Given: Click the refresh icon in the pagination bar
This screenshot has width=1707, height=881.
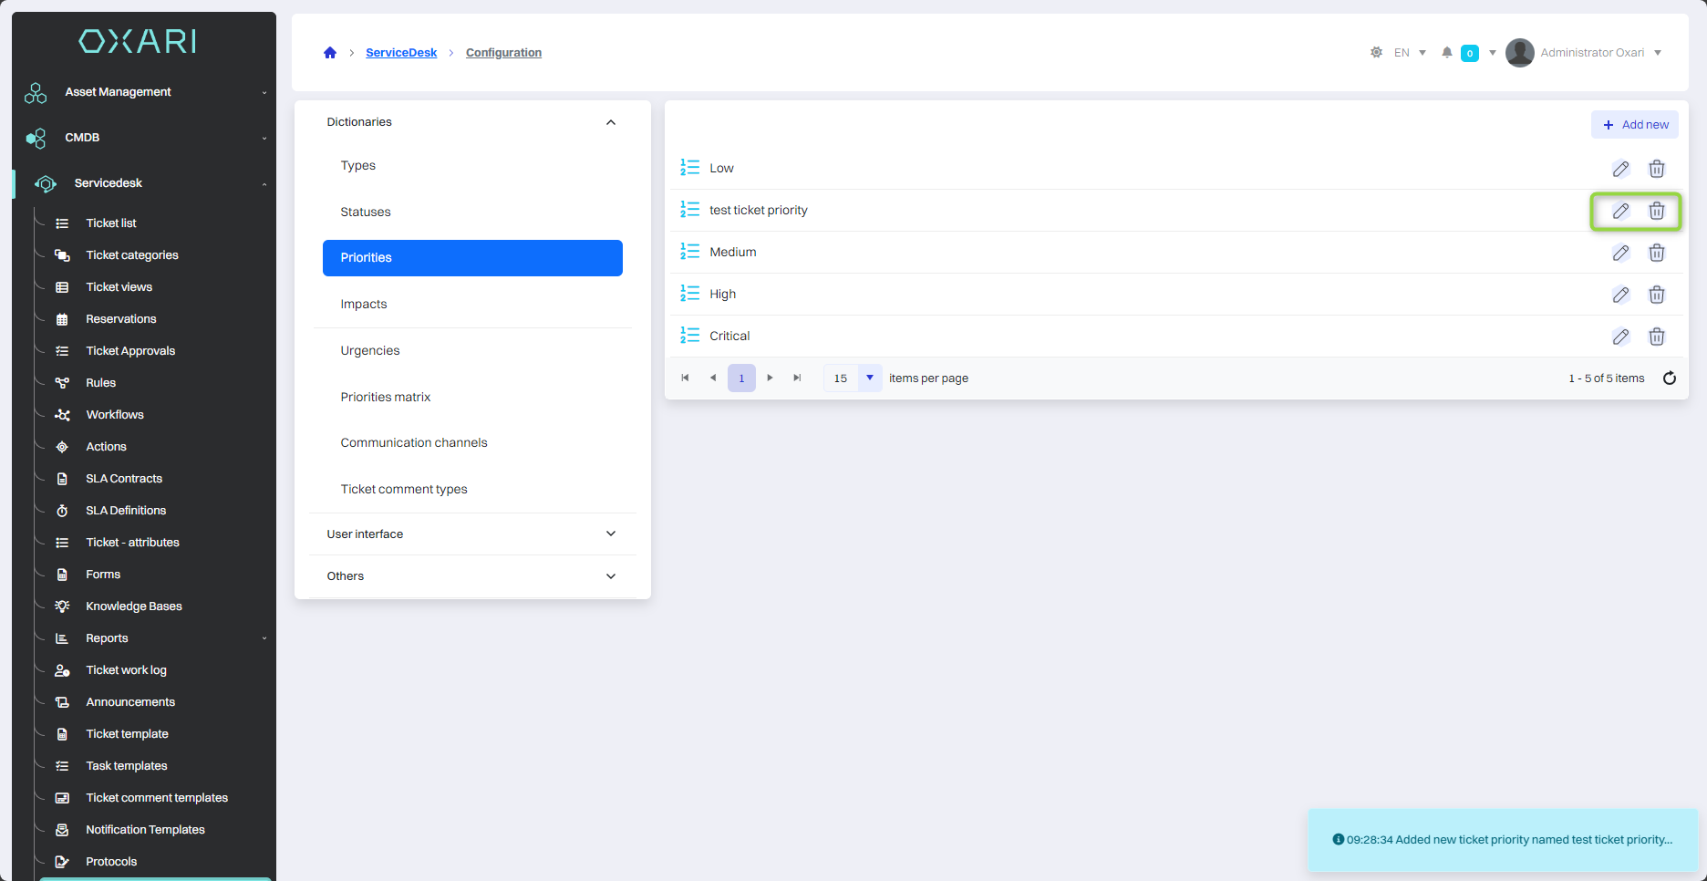Looking at the screenshot, I should (1670, 378).
